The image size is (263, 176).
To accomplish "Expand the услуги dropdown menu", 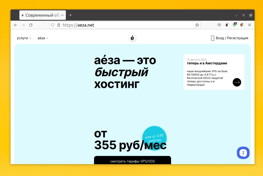I will (24, 38).
